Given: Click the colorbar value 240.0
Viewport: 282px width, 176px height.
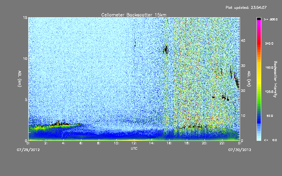Looking at the screenshot, I should click(269, 43).
